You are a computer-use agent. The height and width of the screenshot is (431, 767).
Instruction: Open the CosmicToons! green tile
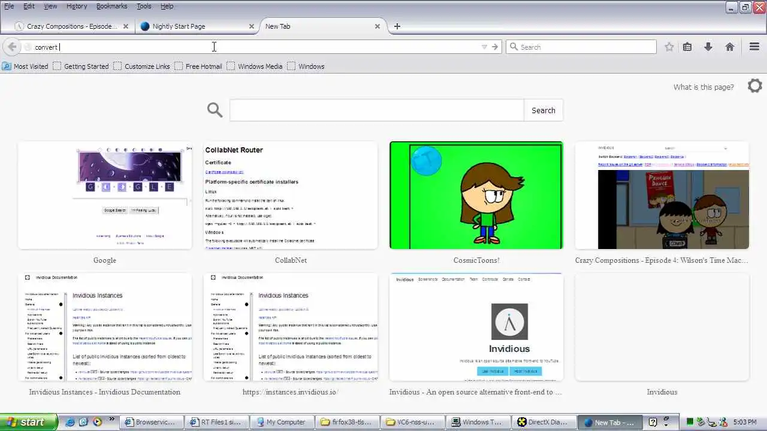[476, 196]
